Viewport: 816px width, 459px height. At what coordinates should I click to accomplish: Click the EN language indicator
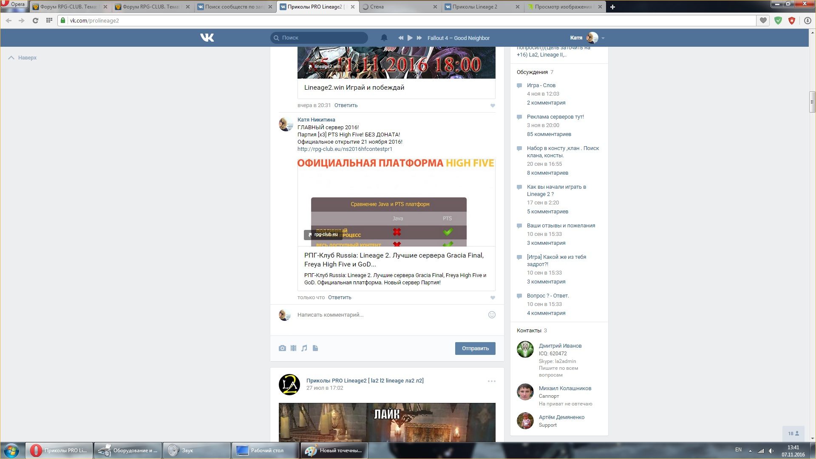[738, 450]
